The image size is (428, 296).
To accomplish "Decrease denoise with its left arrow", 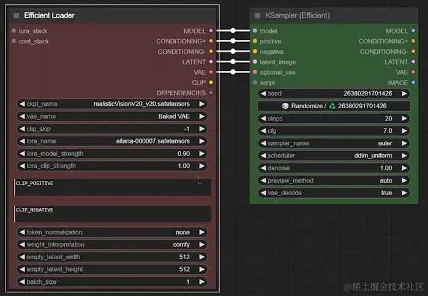I will 263,168.
